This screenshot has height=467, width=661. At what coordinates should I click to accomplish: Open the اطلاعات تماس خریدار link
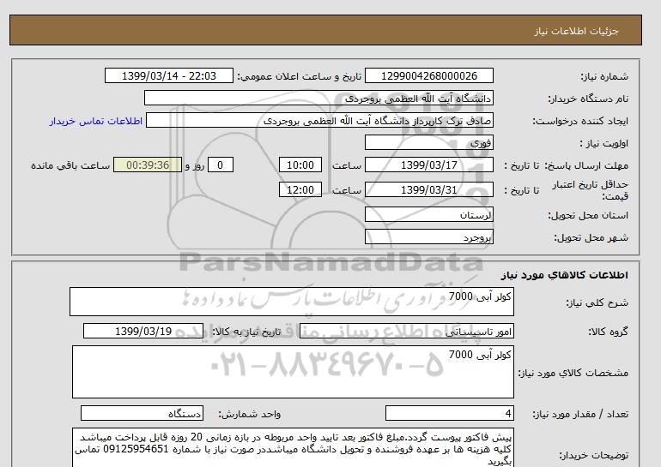(x=96, y=121)
